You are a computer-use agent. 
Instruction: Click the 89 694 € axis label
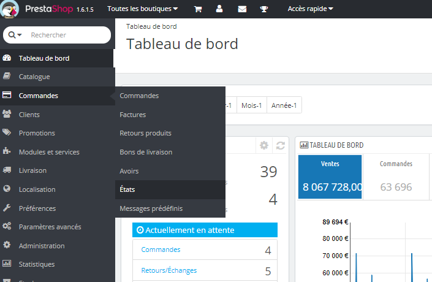coord(335,222)
